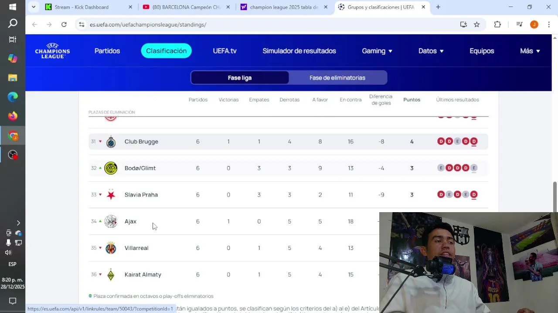Click the Chrome icon in the taskbar

pyautogui.click(x=13, y=136)
